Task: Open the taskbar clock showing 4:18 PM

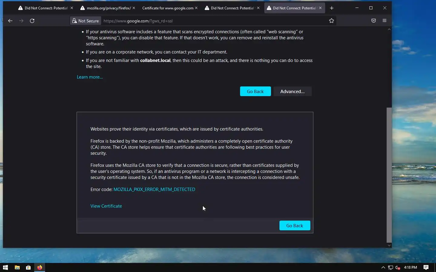Action: point(411,267)
